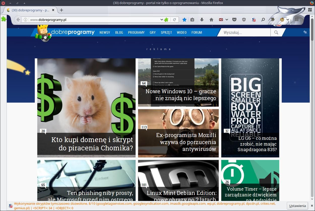The image size is (315, 211).
Task: Click the toolbar magnifier icon
Action: coord(263,20)
